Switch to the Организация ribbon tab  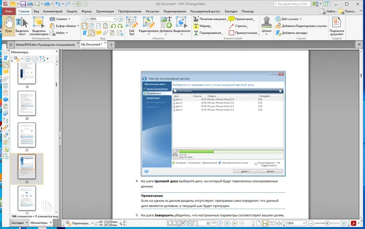[x=105, y=11]
